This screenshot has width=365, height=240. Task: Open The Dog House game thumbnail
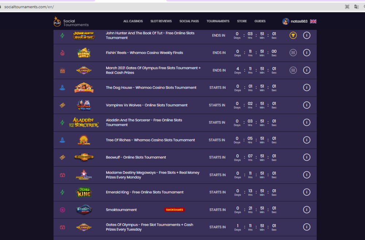[x=84, y=88]
